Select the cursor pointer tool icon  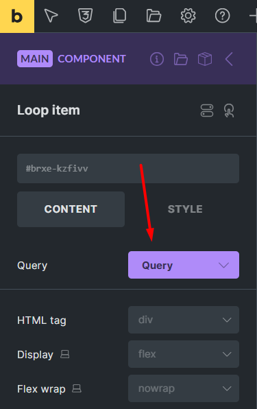click(51, 16)
